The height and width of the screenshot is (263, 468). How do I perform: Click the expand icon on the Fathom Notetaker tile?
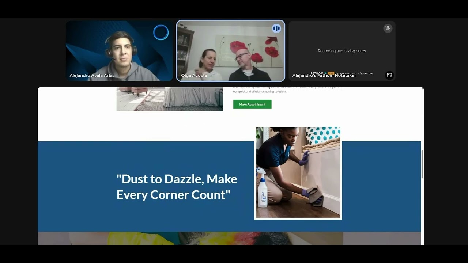[x=389, y=75]
